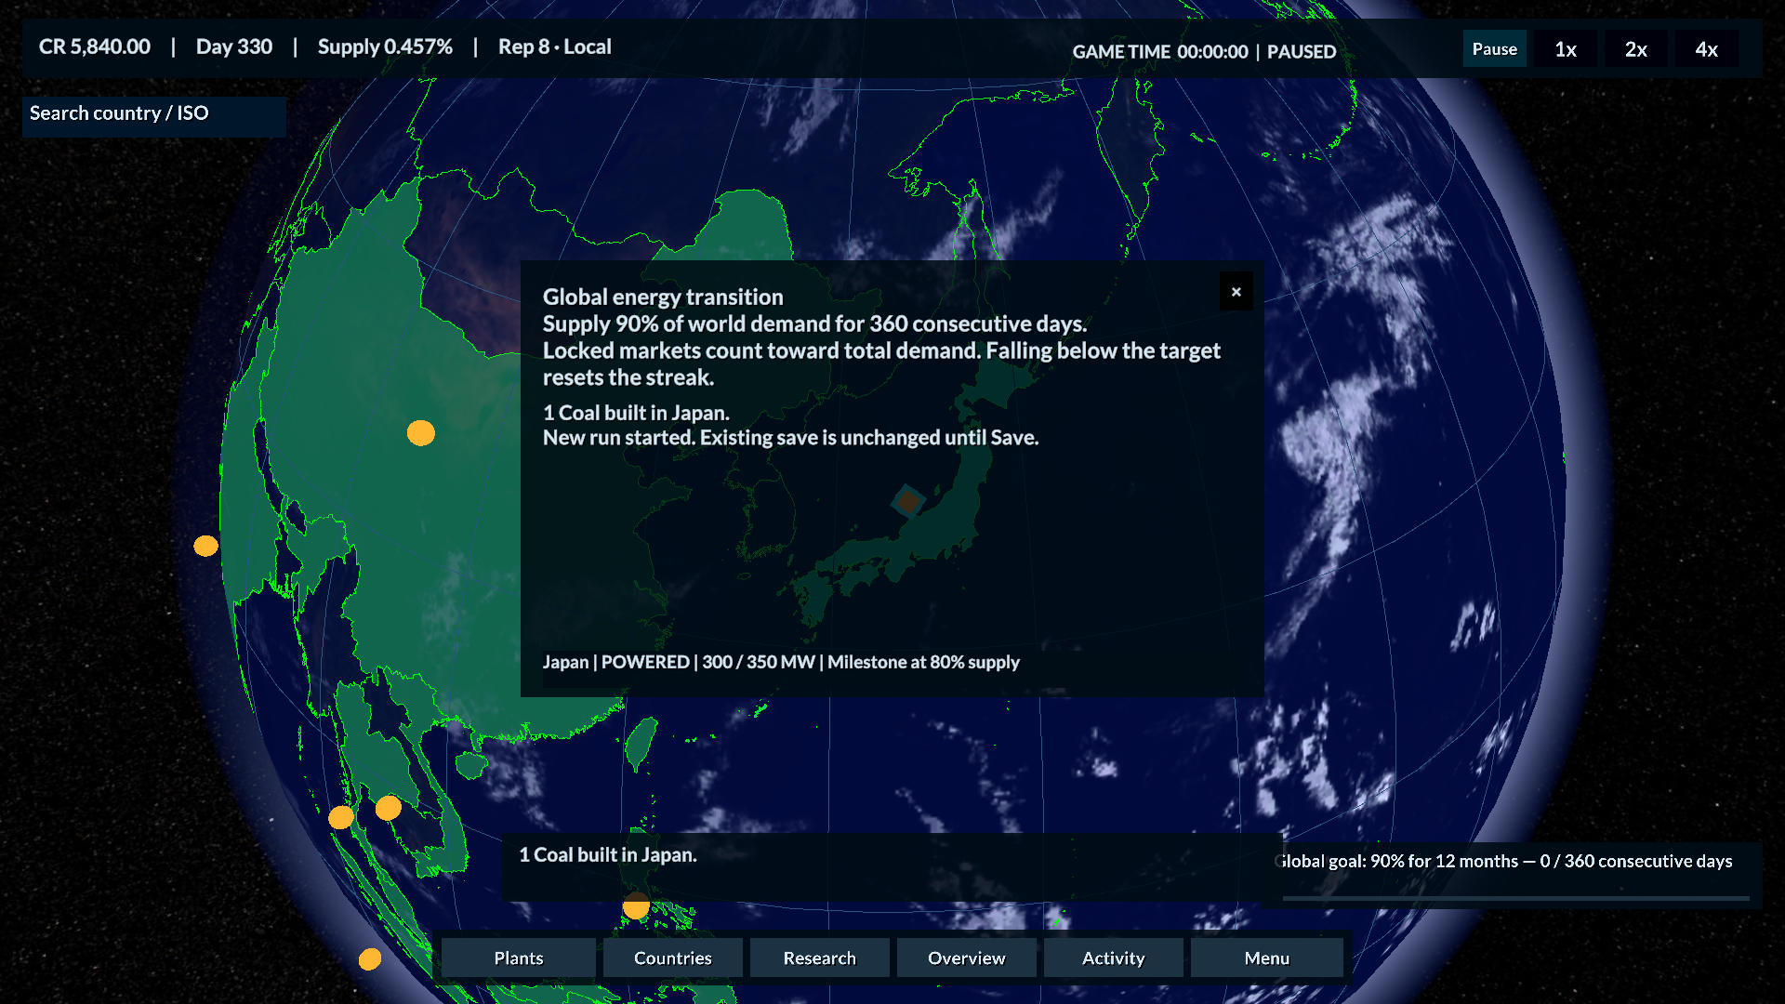Click the Japan POWERED 300 / 350 MW status line

(x=781, y=662)
